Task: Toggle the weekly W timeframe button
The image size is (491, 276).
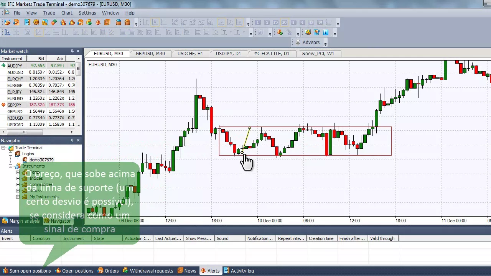Action: 320,23
